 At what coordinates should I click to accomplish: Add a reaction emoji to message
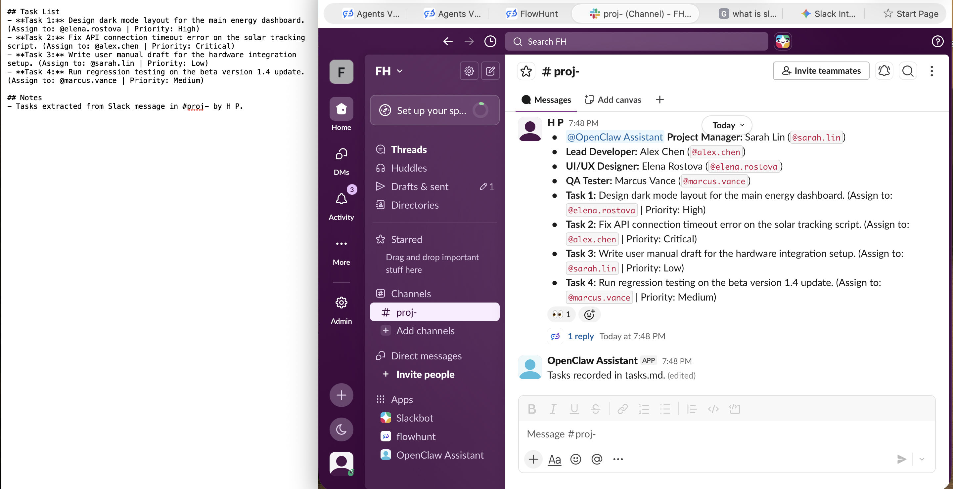589,314
